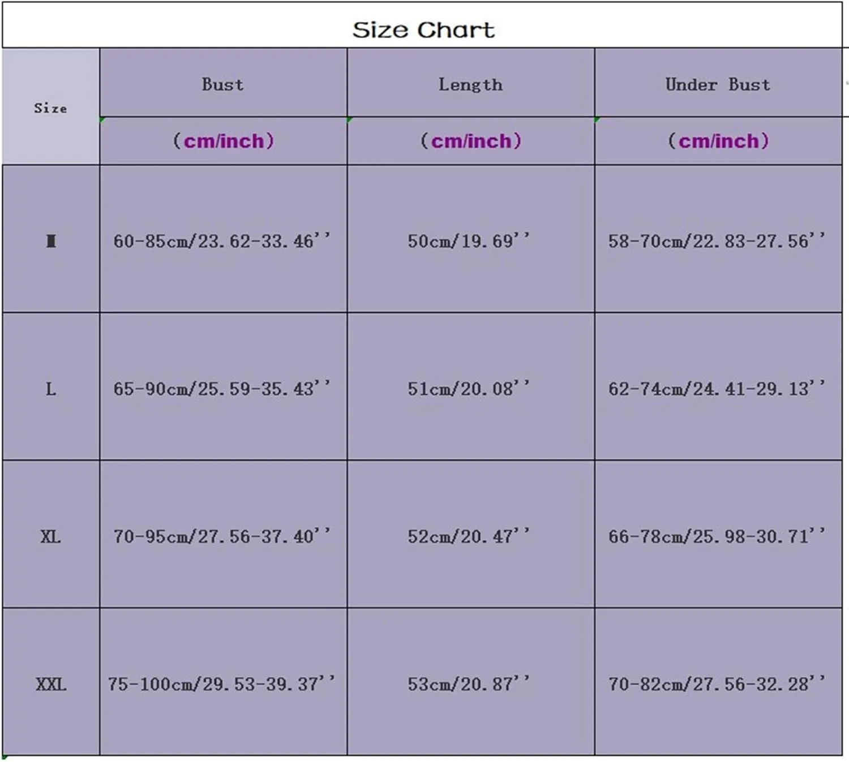Click the 70-82cm under bust cell
This screenshot has height=762, width=849.
point(718,682)
